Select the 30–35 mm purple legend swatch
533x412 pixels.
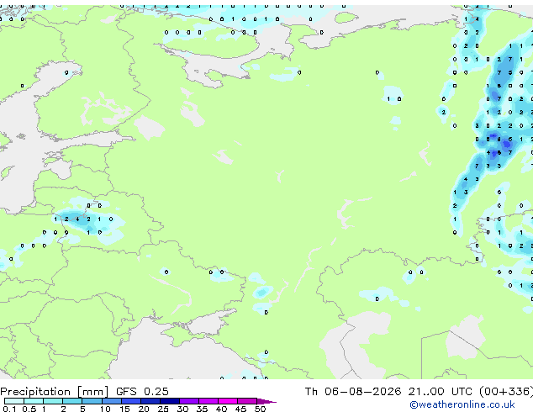click(x=189, y=401)
